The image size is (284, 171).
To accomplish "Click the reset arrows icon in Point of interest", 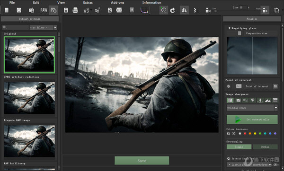I will pyautogui.click(x=229, y=86).
